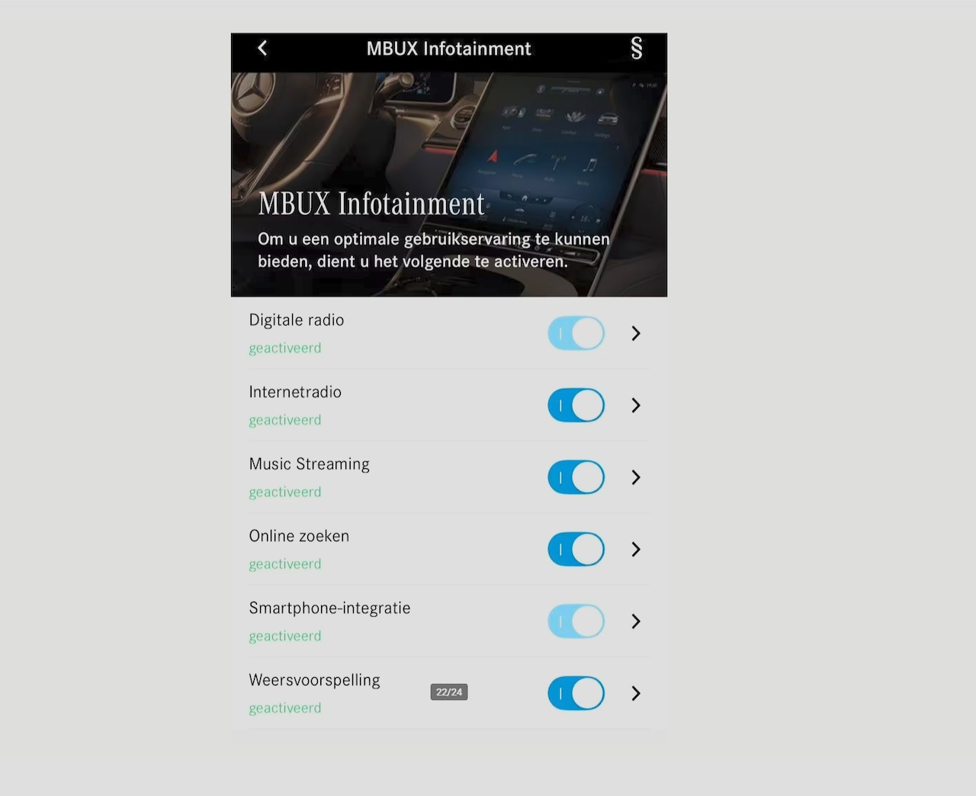Click the MBUX Infotainment banner image

pos(449,185)
